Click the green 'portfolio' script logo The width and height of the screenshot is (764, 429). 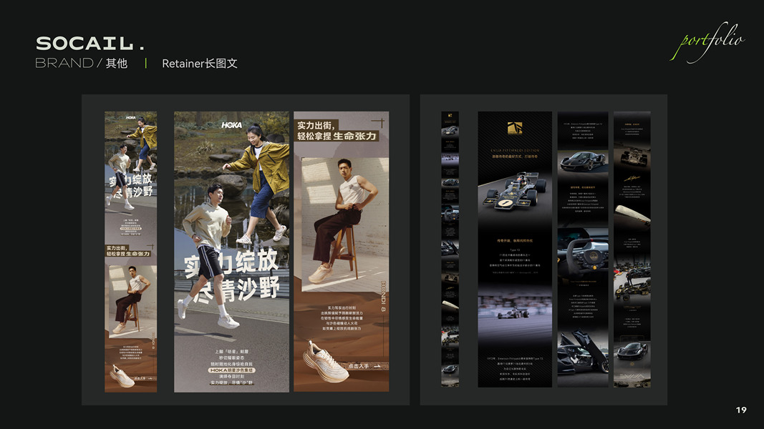pyautogui.click(x=707, y=42)
